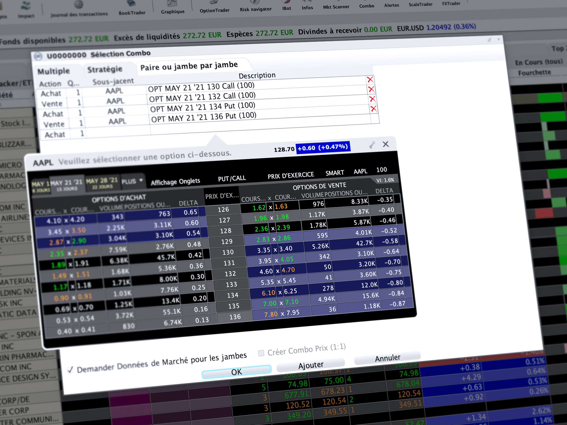The width and height of the screenshot is (567, 425).
Task: Select OPT MAY 21 '21 132 Call description
Action: pos(202,97)
